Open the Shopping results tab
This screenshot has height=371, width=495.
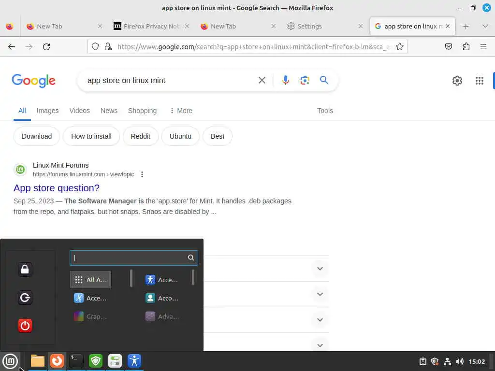[143, 111]
